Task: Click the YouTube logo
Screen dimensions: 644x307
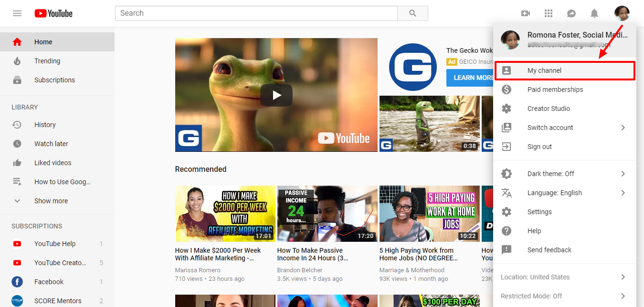Action: [53, 13]
